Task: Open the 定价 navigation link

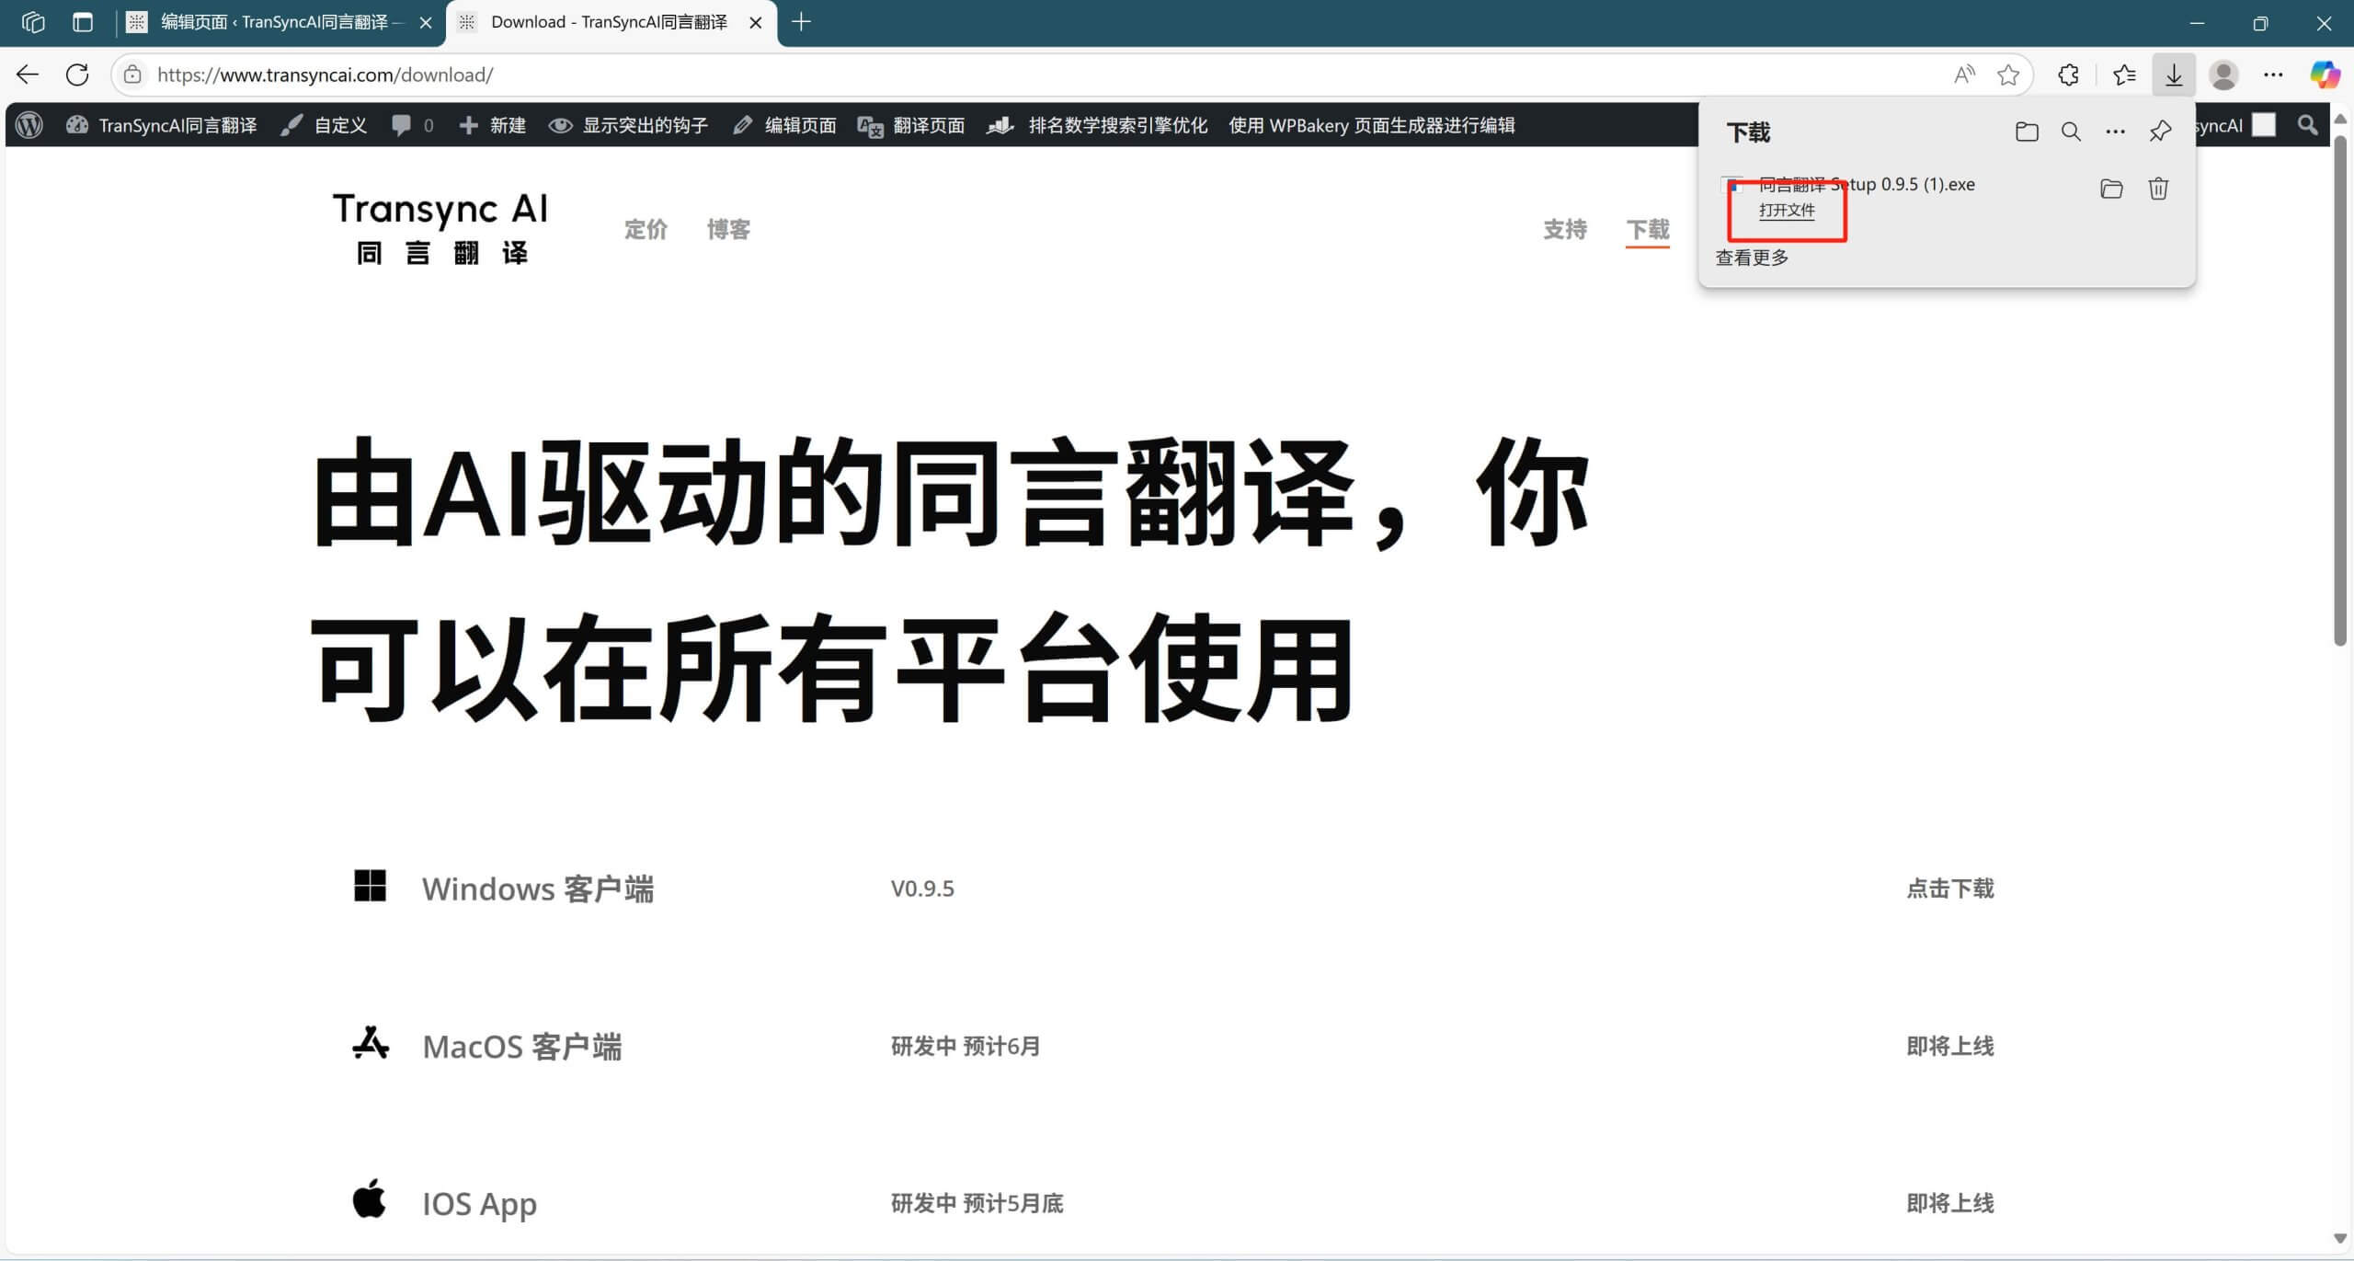Action: 646,229
